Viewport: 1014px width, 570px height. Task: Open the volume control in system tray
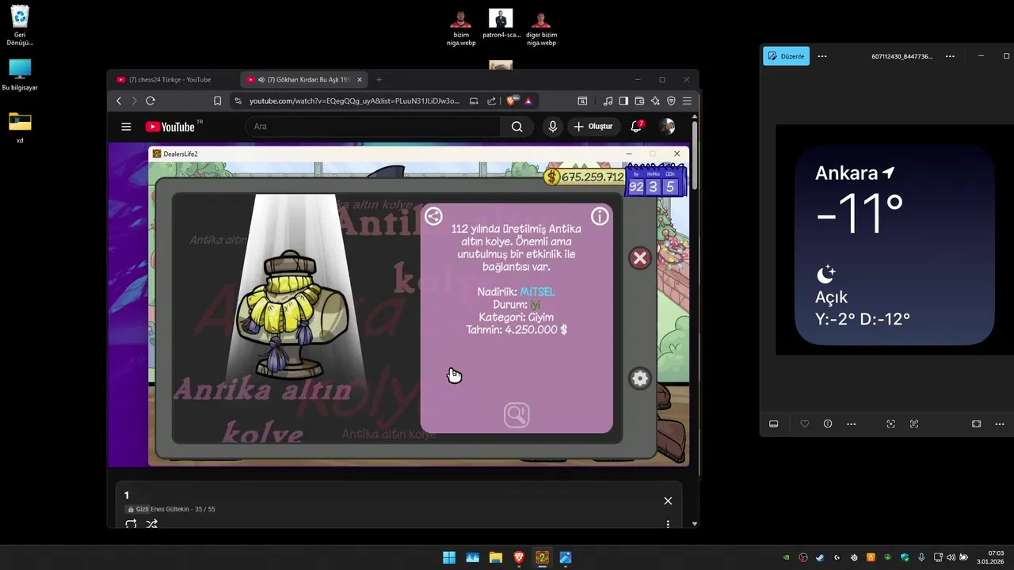pyautogui.click(x=951, y=557)
